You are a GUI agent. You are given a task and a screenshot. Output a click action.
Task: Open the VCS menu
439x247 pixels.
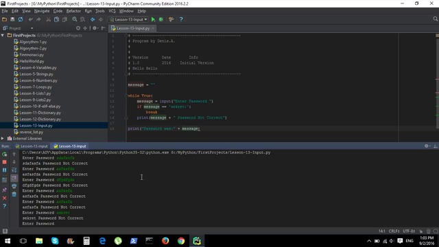pyautogui.click(x=112, y=11)
